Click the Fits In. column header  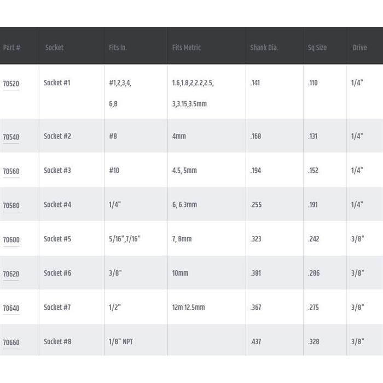point(118,48)
